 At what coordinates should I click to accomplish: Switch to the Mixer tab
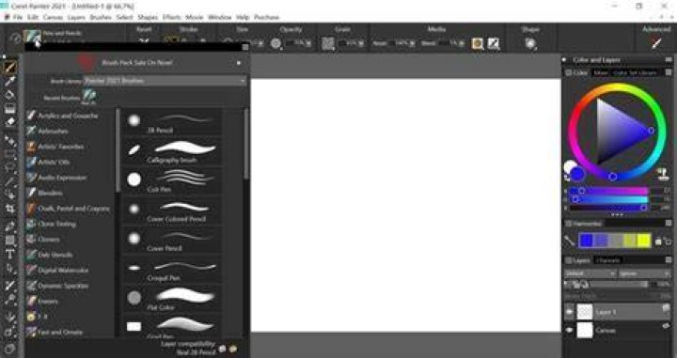(601, 73)
